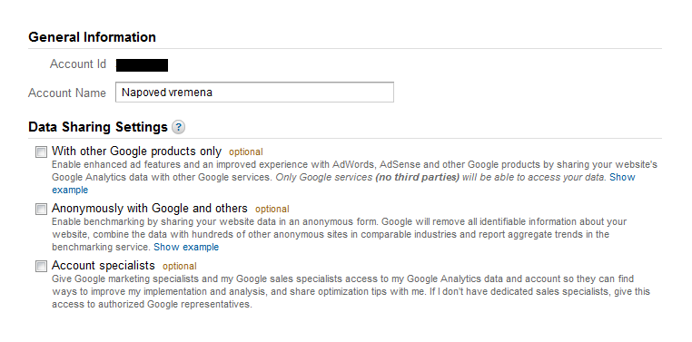Tick the Anonymously with Google and others checkbox
Image resolution: width=692 pixels, height=342 pixels.
tap(41, 209)
